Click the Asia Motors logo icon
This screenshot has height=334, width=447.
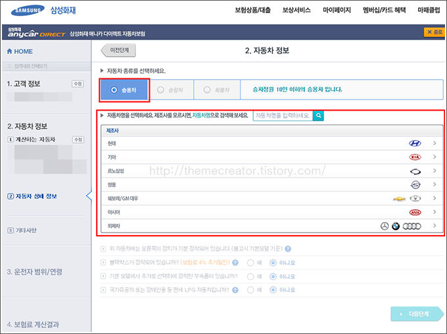click(x=415, y=212)
